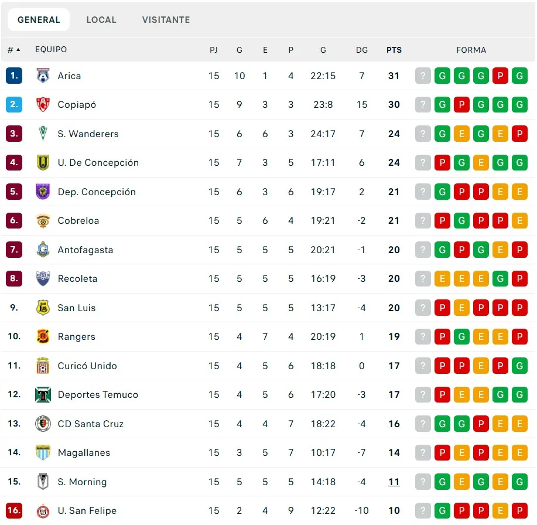Screen dimensions: 537x525
Task: Switch to the LOCAL tab
Action: click(x=101, y=20)
